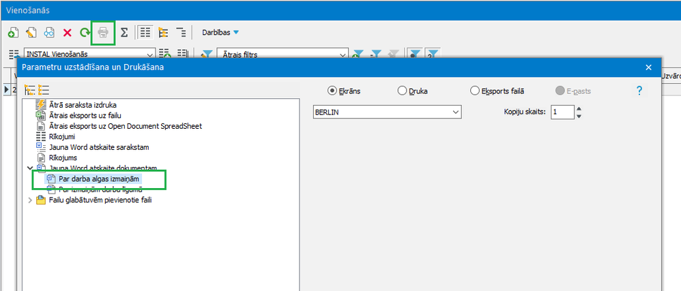Viewport: 681px width, 291px height.
Task: Select the Rīkojumi tree item
Action: [62, 136]
